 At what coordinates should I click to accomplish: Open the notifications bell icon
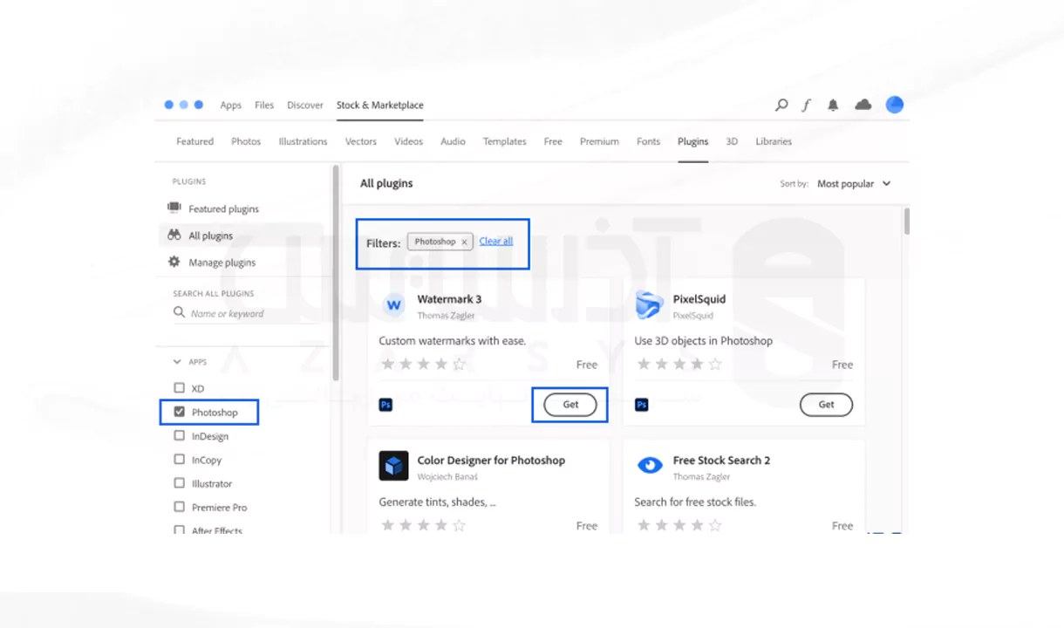(833, 105)
